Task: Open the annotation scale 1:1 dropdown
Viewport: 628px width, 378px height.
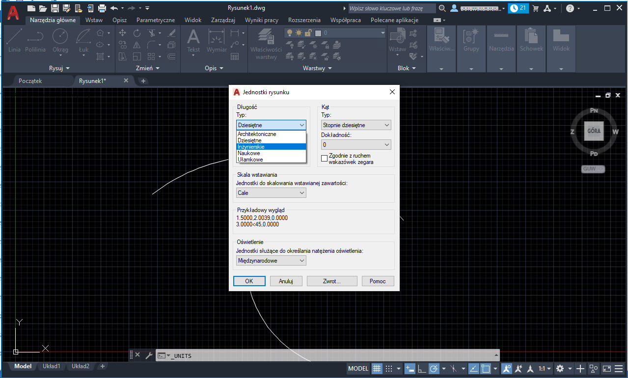Action: 545,368
